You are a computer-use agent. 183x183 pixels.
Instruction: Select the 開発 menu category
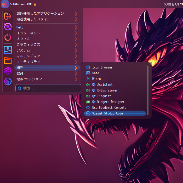[47, 68]
